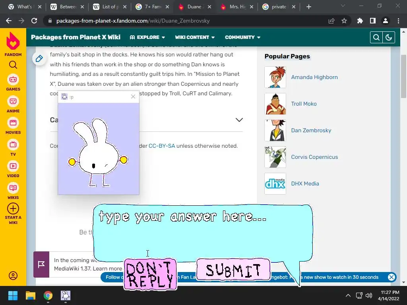Click the Amanda Highborn thumbnail image
The height and width of the screenshot is (305, 407).
coord(275,77)
